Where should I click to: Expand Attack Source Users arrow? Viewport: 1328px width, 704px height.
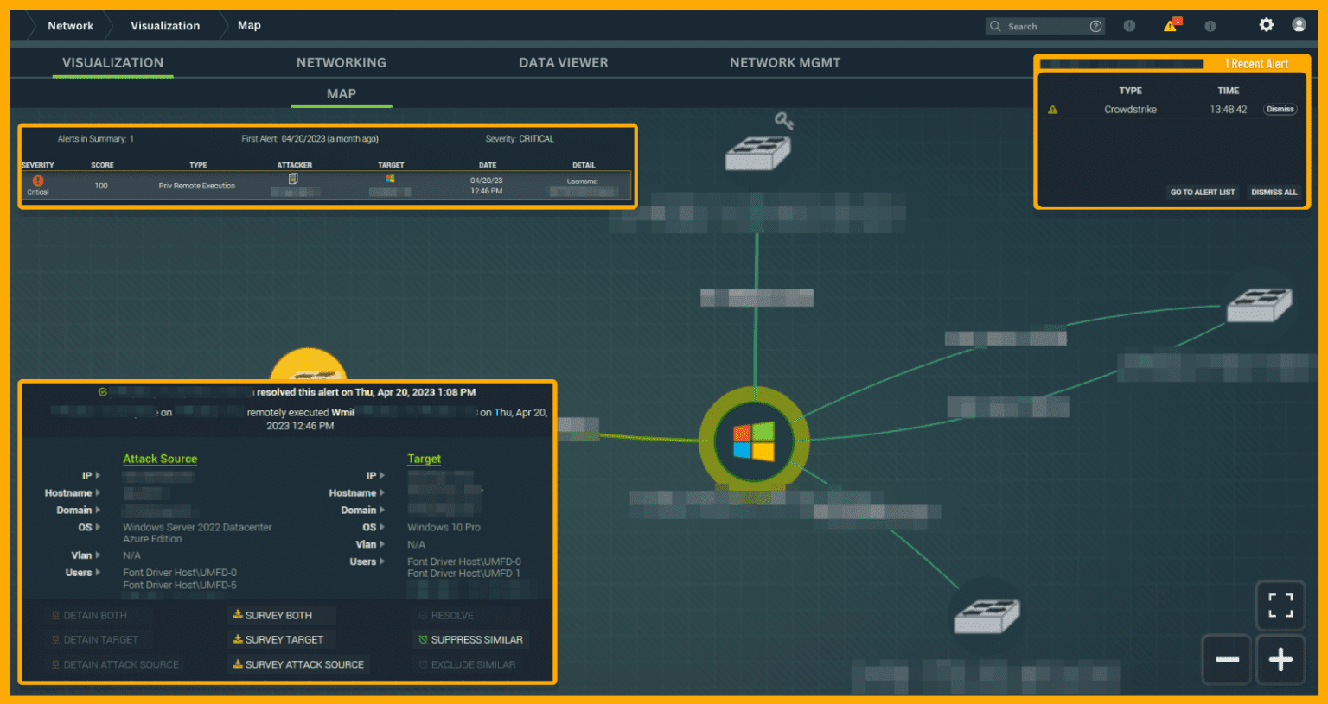coord(98,572)
